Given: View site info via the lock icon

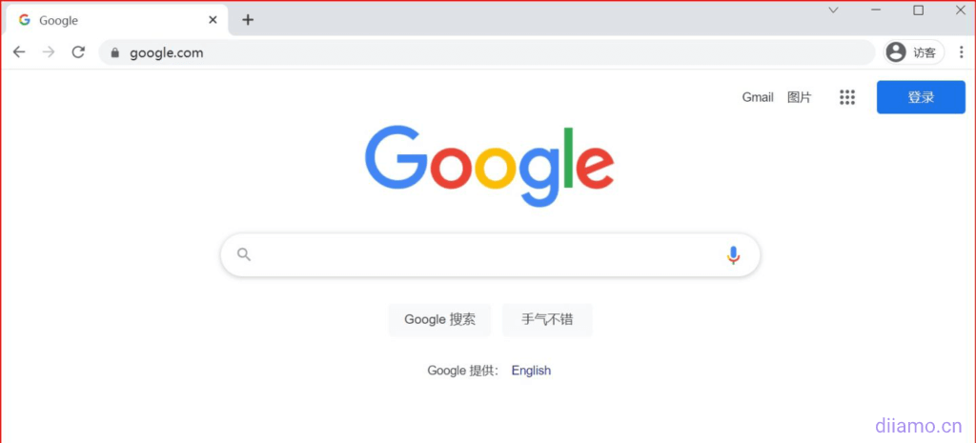Looking at the screenshot, I should [114, 53].
